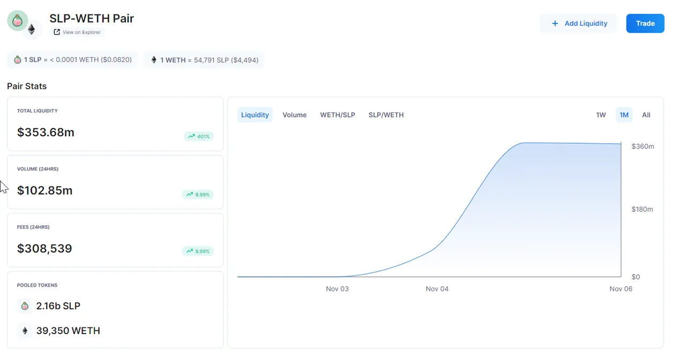The image size is (686, 356).
Task: Click the $102.85m 24hr volume value
Action: [44, 190]
